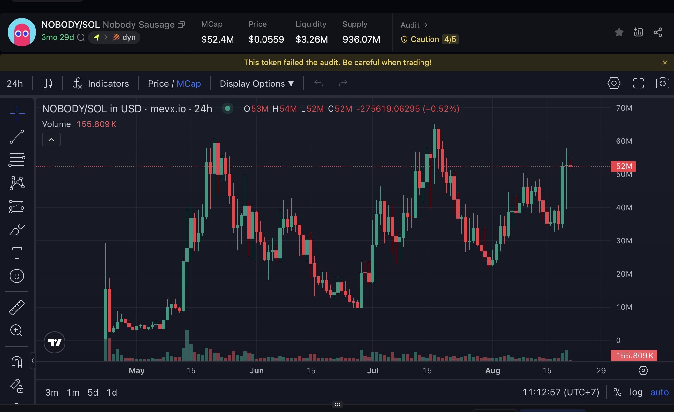Viewport: 674px width, 412px height.
Task: Toggle log scale mode
Action: [636, 392]
